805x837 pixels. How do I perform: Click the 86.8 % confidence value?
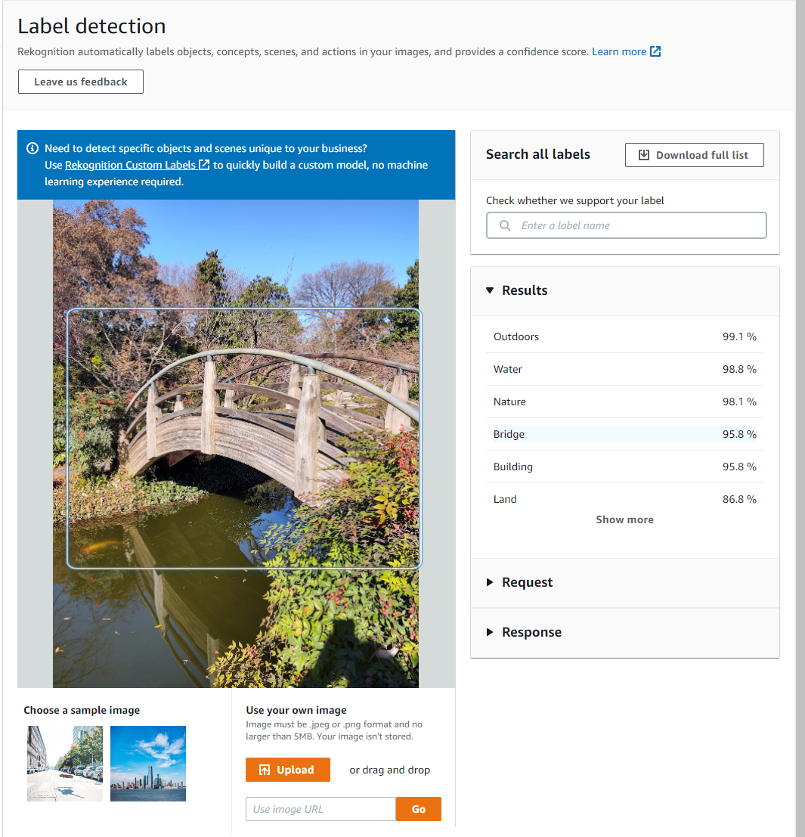(739, 499)
